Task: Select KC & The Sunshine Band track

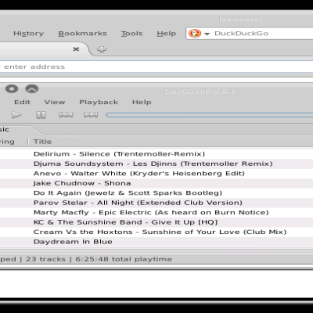Action: 156,222
